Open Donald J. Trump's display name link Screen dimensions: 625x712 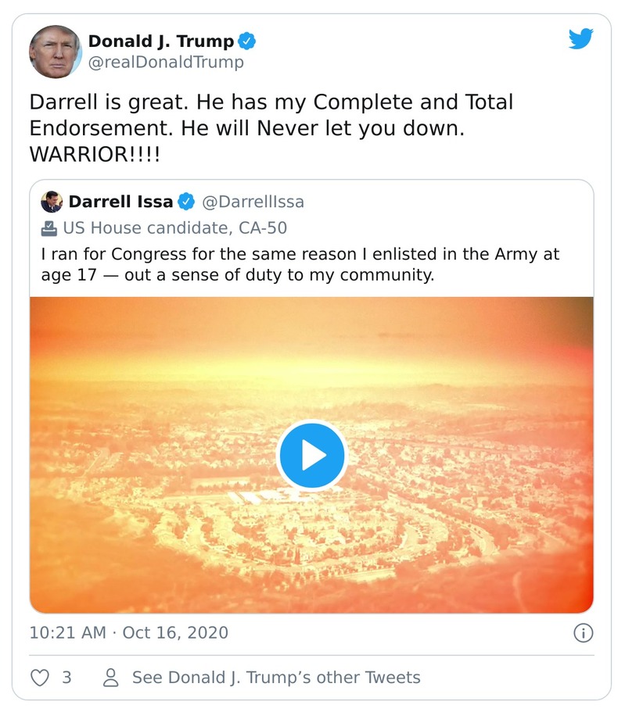tap(160, 41)
